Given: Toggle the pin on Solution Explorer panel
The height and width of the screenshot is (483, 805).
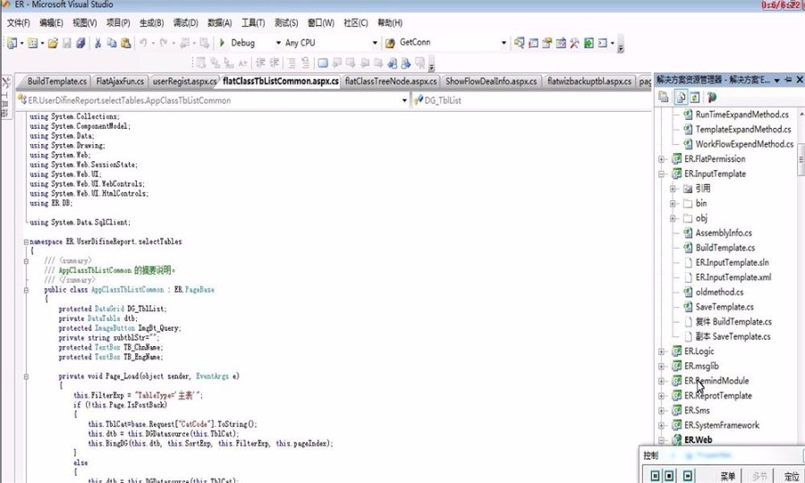Looking at the screenshot, I should tap(788, 80).
